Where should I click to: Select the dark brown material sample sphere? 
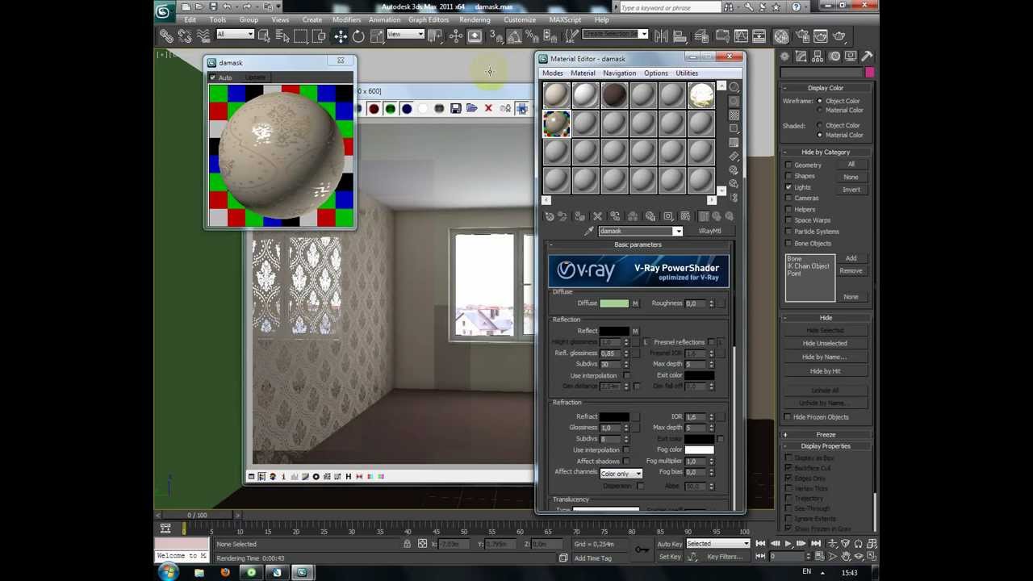pyautogui.click(x=614, y=95)
